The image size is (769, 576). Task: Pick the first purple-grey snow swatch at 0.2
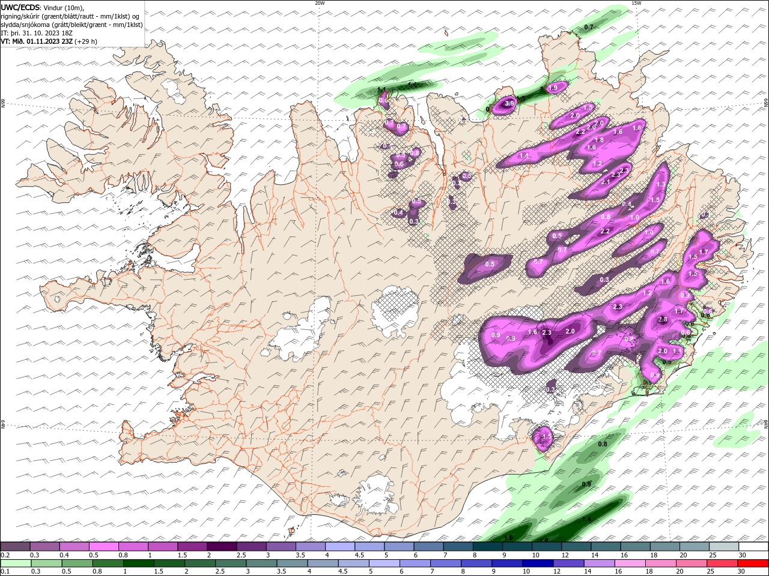tap(15, 546)
